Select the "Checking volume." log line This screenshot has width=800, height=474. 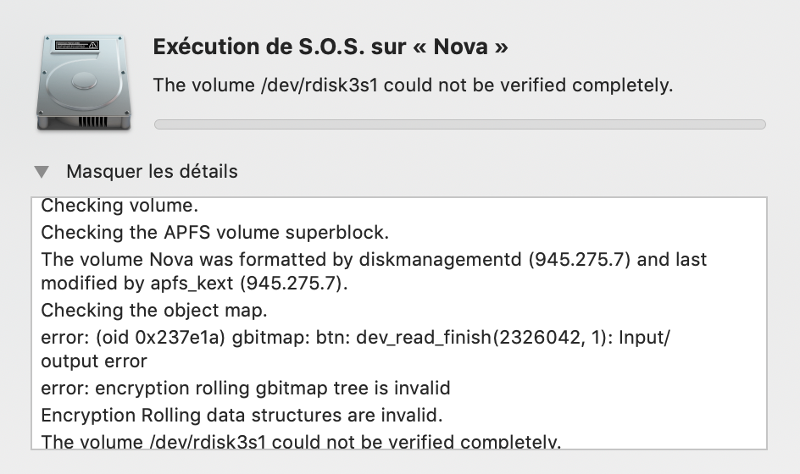click(x=119, y=206)
